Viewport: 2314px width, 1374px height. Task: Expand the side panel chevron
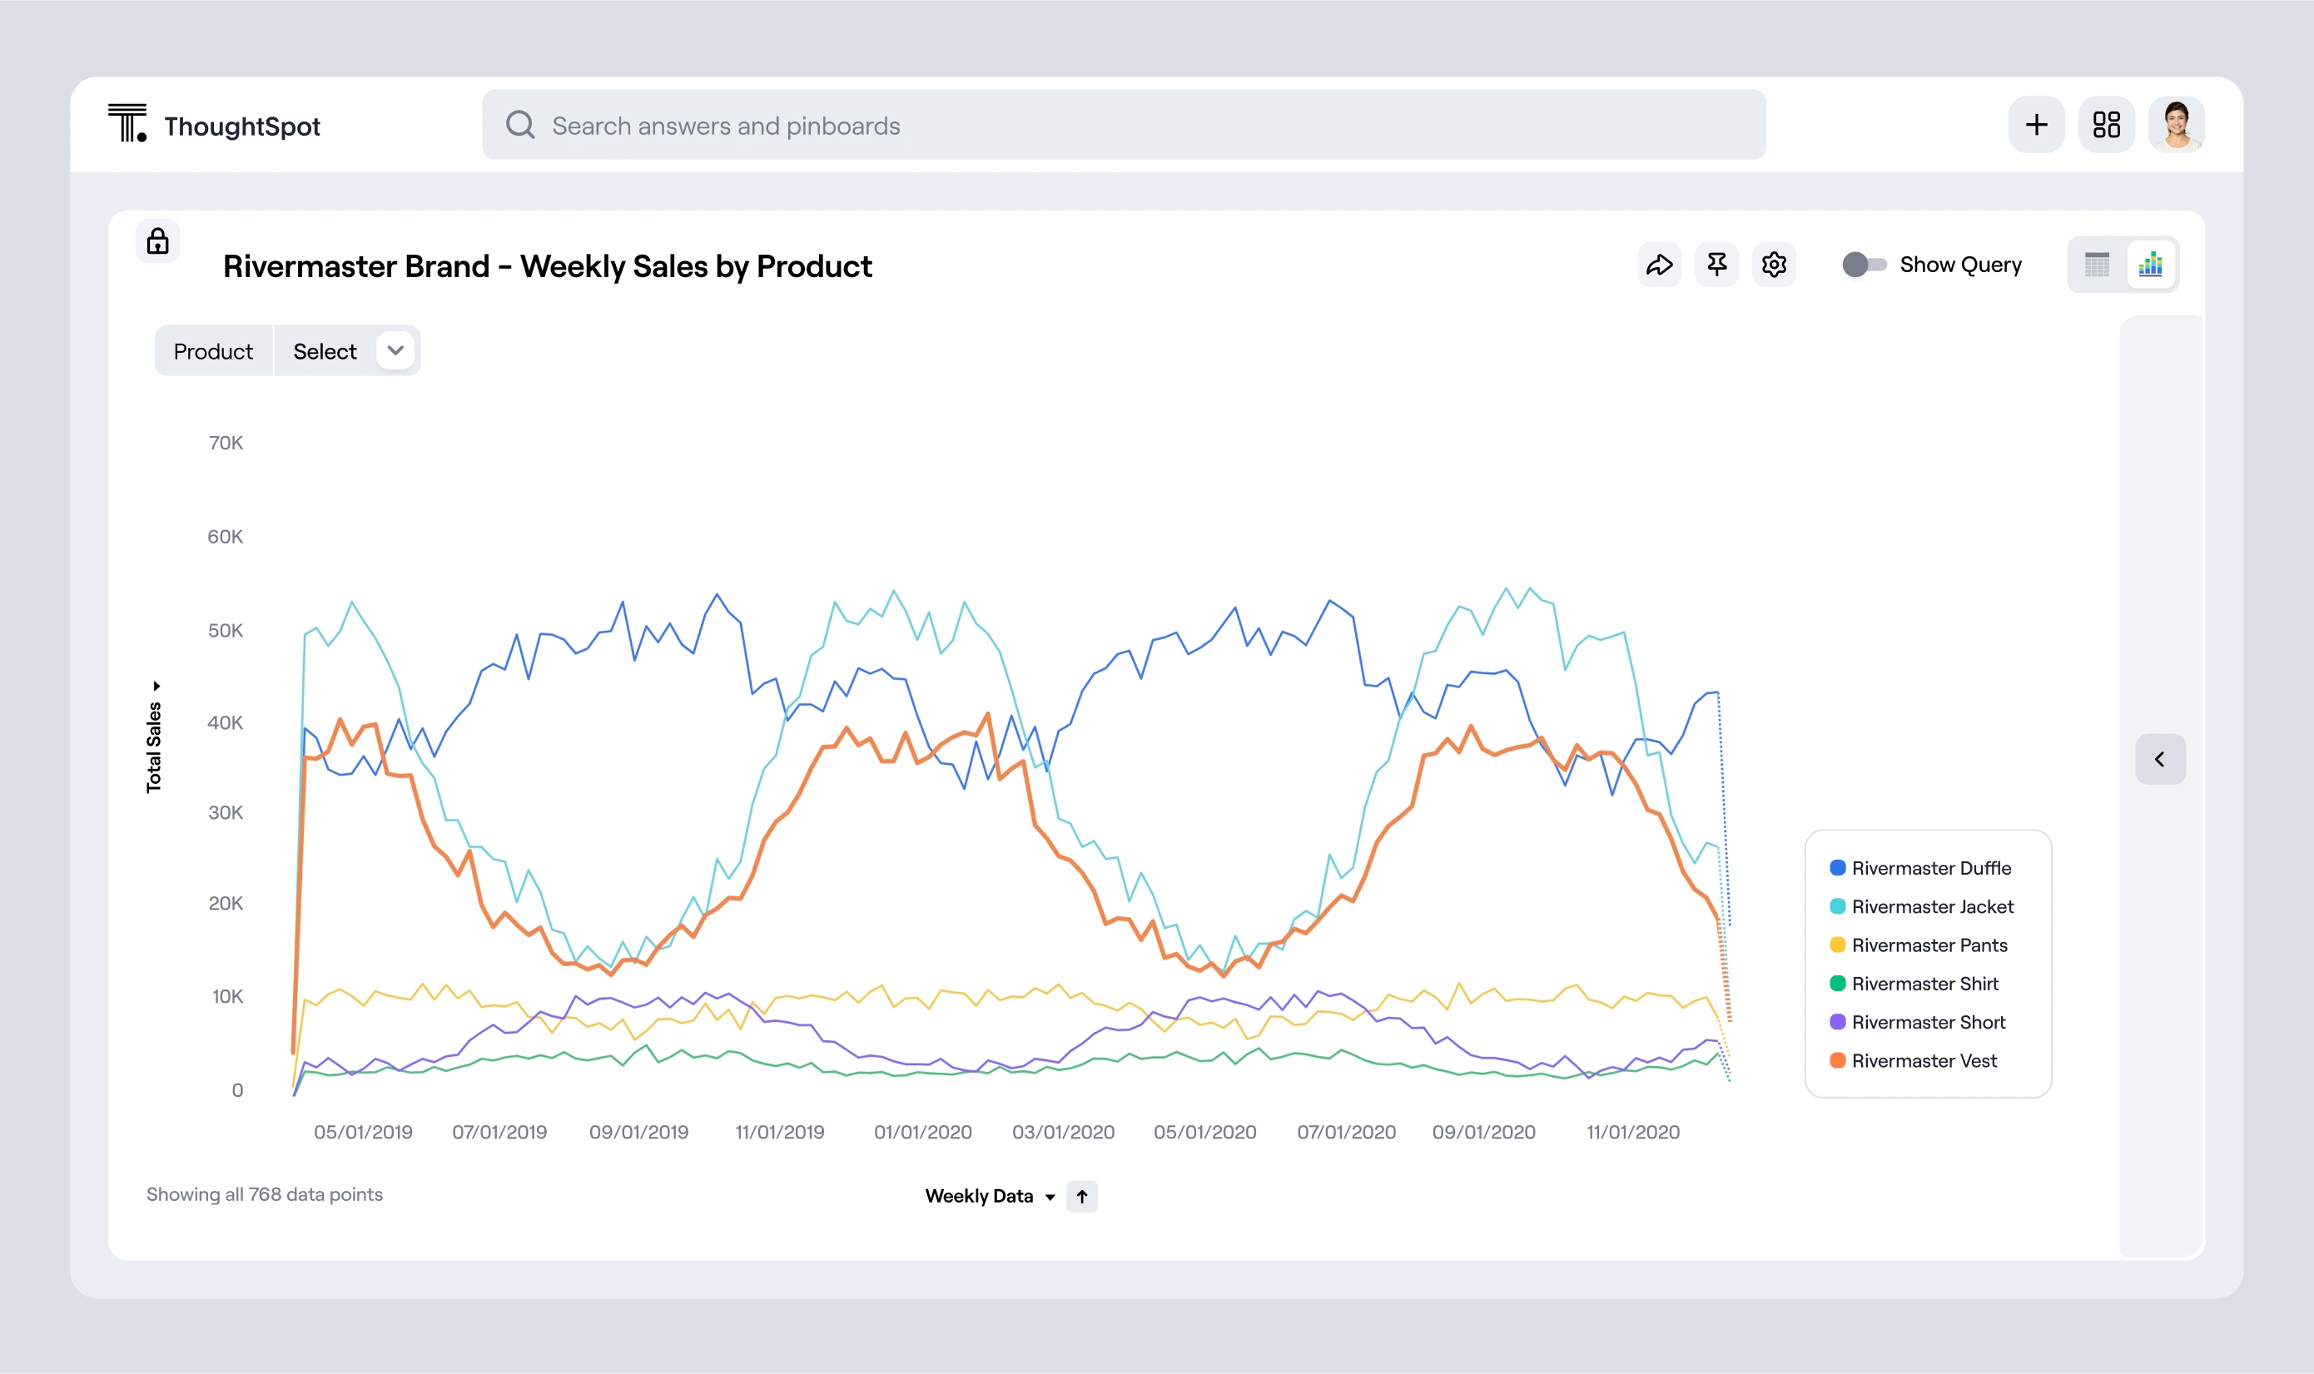[x=2159, y=759]
